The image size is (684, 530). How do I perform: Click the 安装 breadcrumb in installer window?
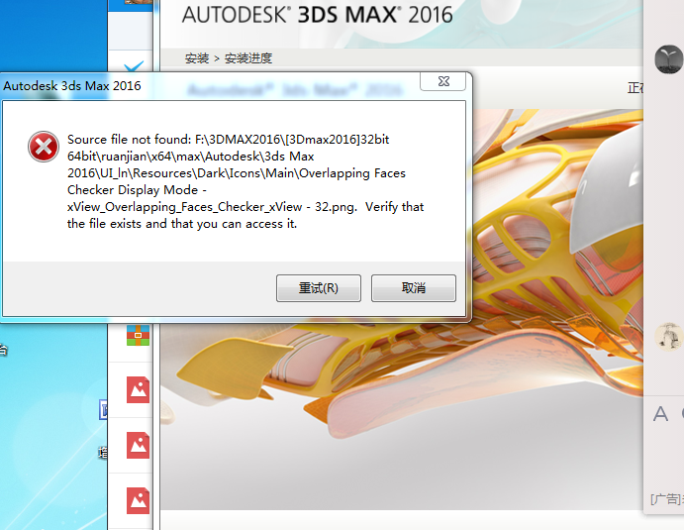pos(197,58)
